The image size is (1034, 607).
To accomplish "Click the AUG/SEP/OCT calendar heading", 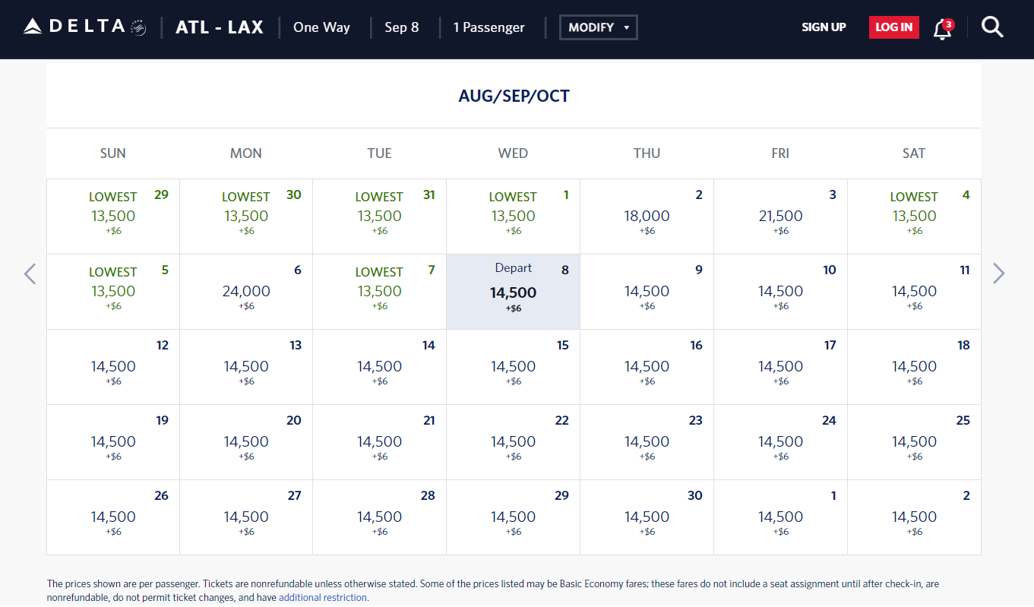I will click(x=514, y=96).
